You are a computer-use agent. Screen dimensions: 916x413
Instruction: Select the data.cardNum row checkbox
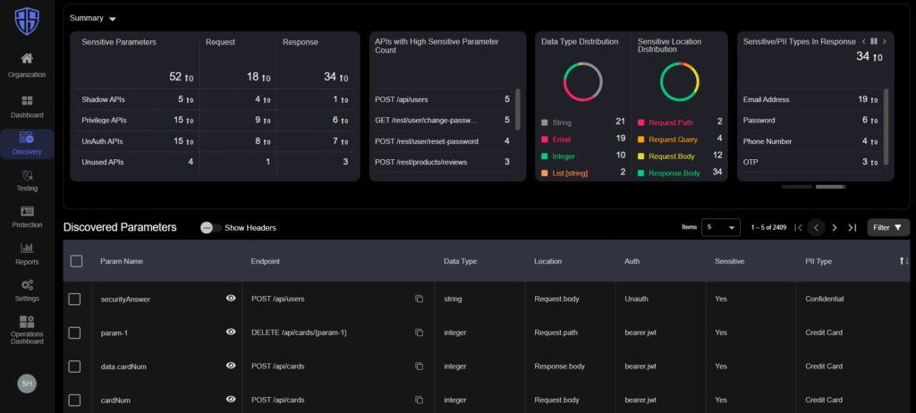pyautogui.click(x=74, y=367)
